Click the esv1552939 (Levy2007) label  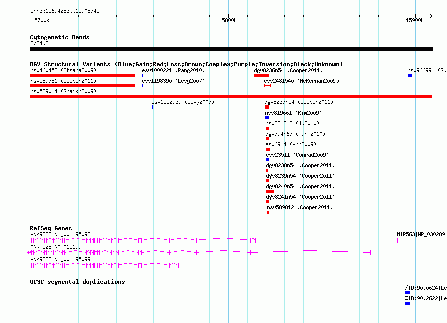point(183,102)
